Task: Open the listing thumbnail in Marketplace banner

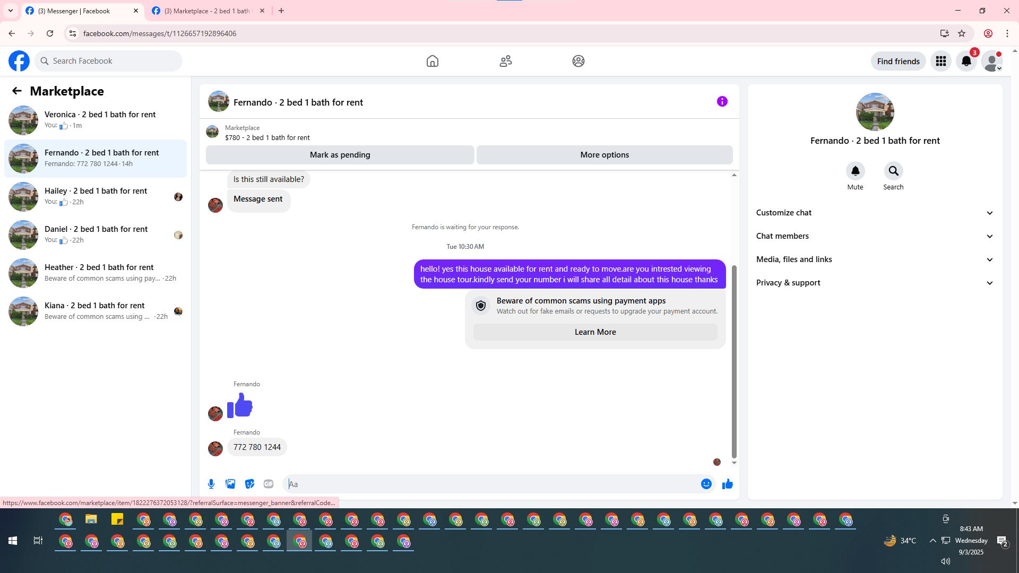Action: [212, 132]
